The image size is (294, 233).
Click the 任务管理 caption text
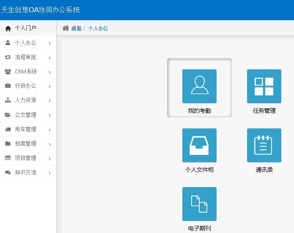coord(264,111)
